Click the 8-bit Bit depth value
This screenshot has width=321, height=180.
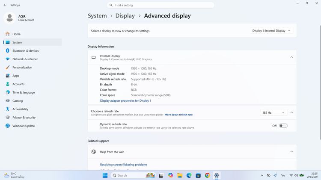134,85
